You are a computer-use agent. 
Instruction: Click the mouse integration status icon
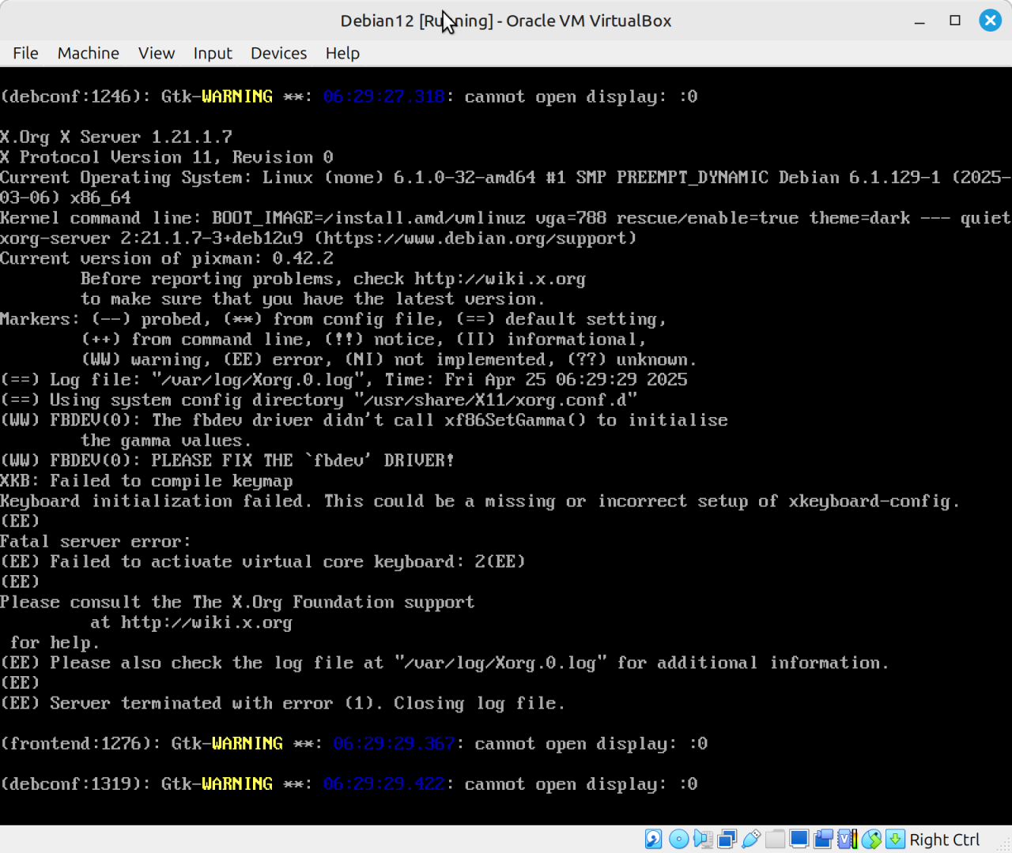click(x=871, y=839)
